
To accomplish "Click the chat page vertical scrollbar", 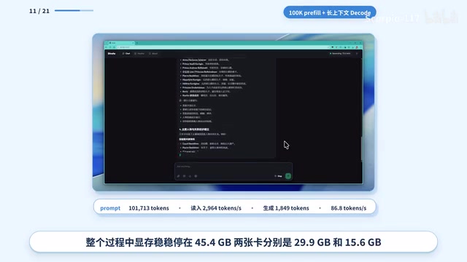I will [362, 149].
